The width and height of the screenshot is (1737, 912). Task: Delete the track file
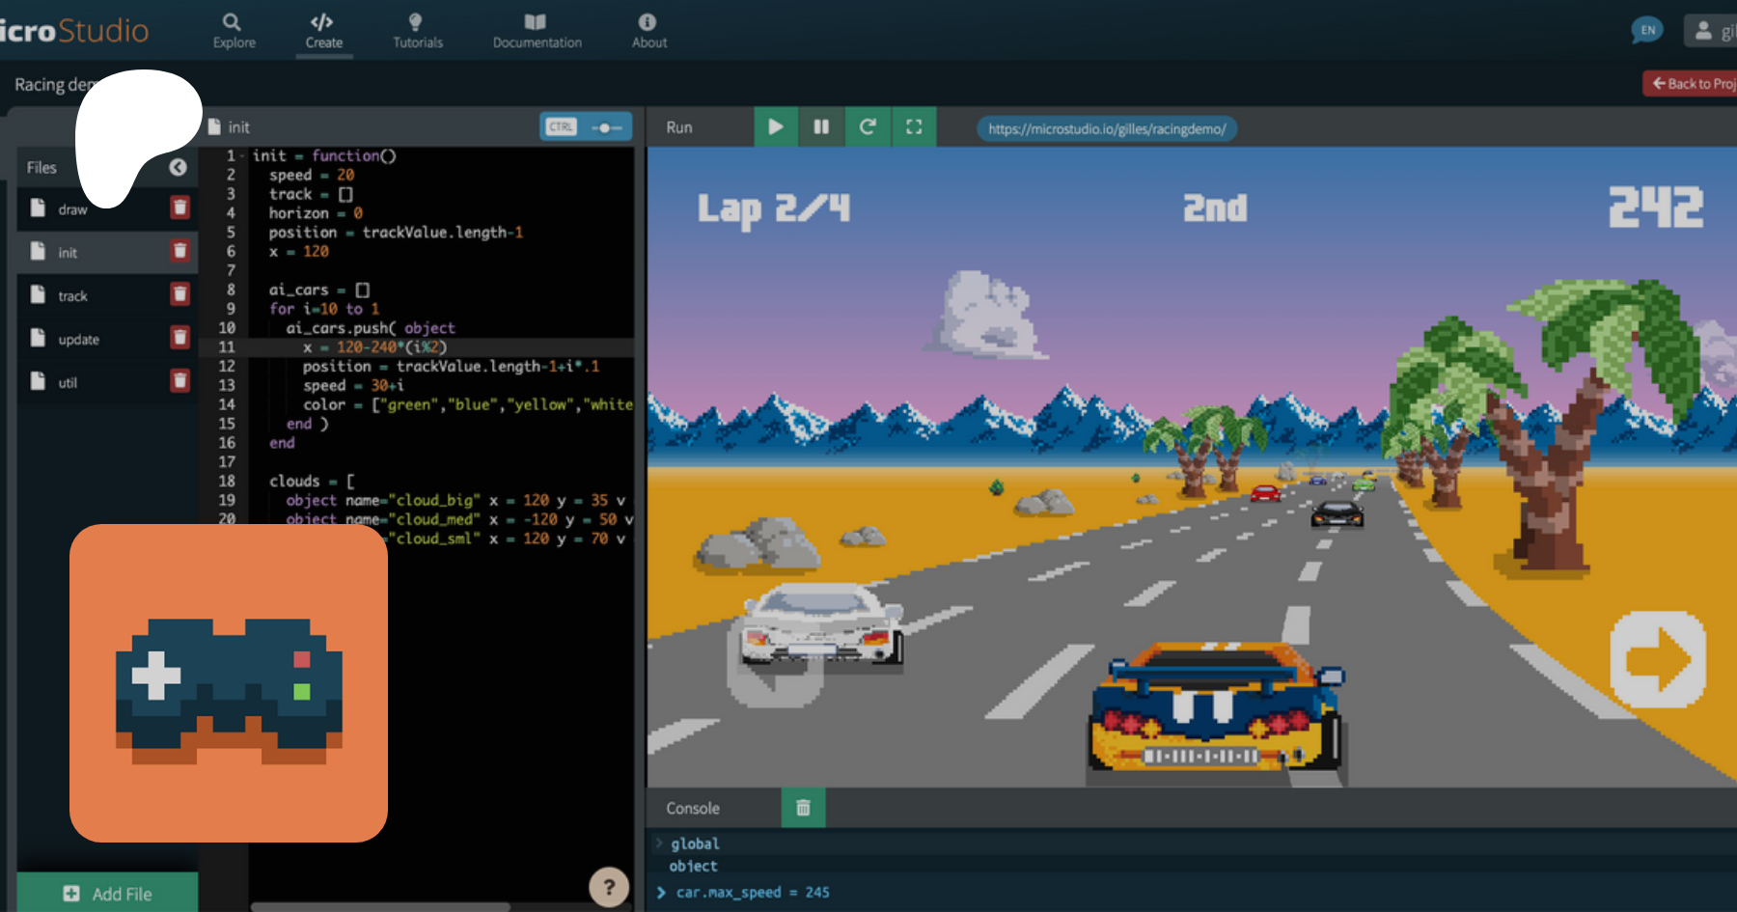coord(179,294)
